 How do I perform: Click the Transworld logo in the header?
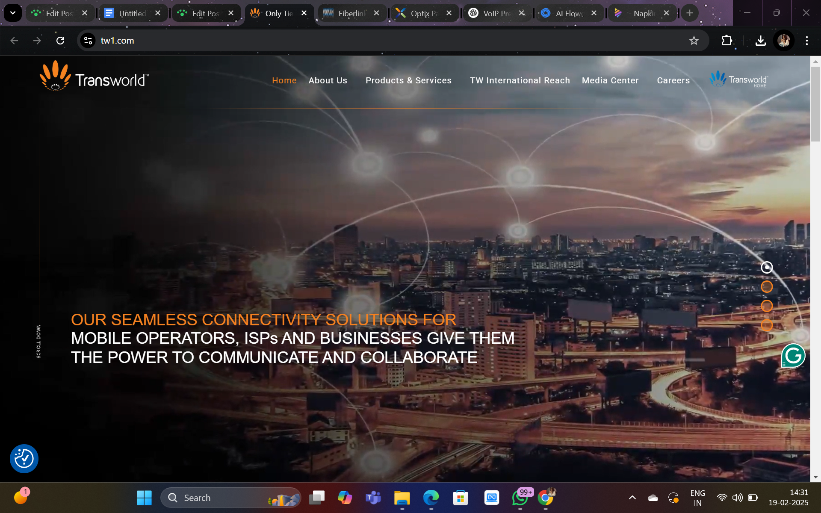tap(94, 76)
